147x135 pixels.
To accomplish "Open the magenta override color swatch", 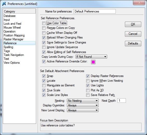I will 93,62.
